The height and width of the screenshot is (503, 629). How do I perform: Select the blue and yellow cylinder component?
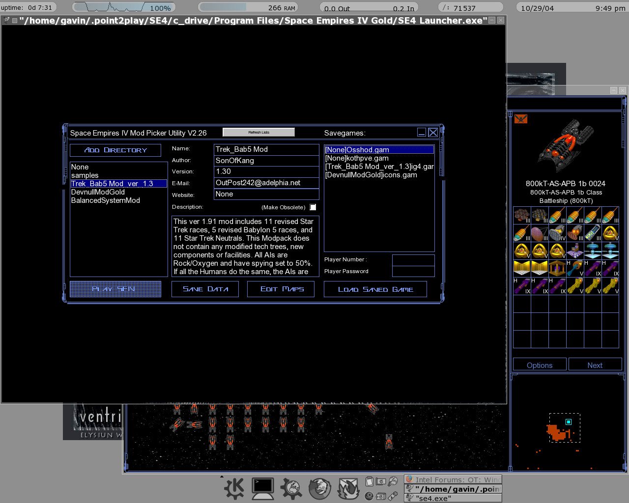point(592,232)
